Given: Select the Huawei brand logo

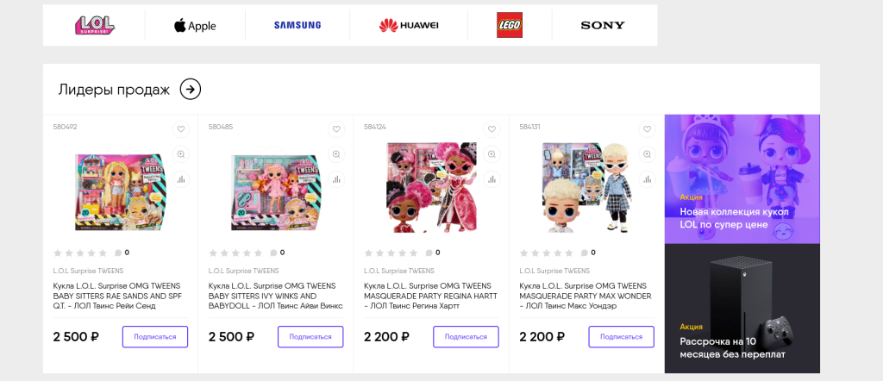Looking at the screenshot, I should (x=409, y=25).
